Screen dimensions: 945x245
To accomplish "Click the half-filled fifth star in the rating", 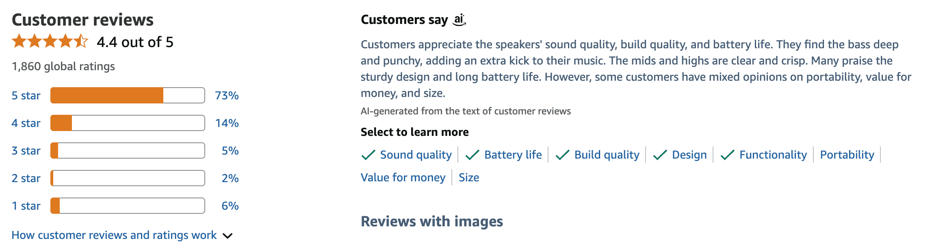I will click(80, 41).
